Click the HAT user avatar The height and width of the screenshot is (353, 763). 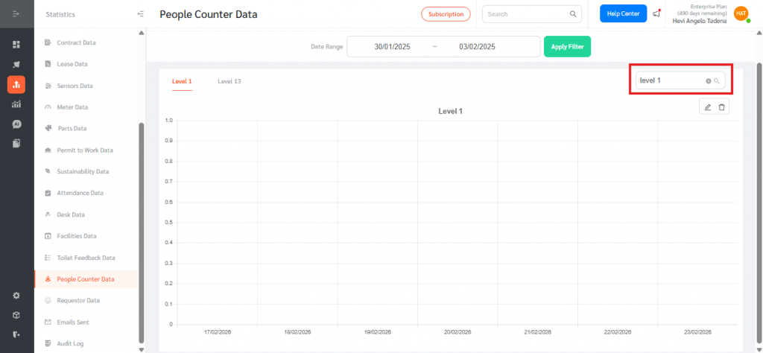[741, 13]
